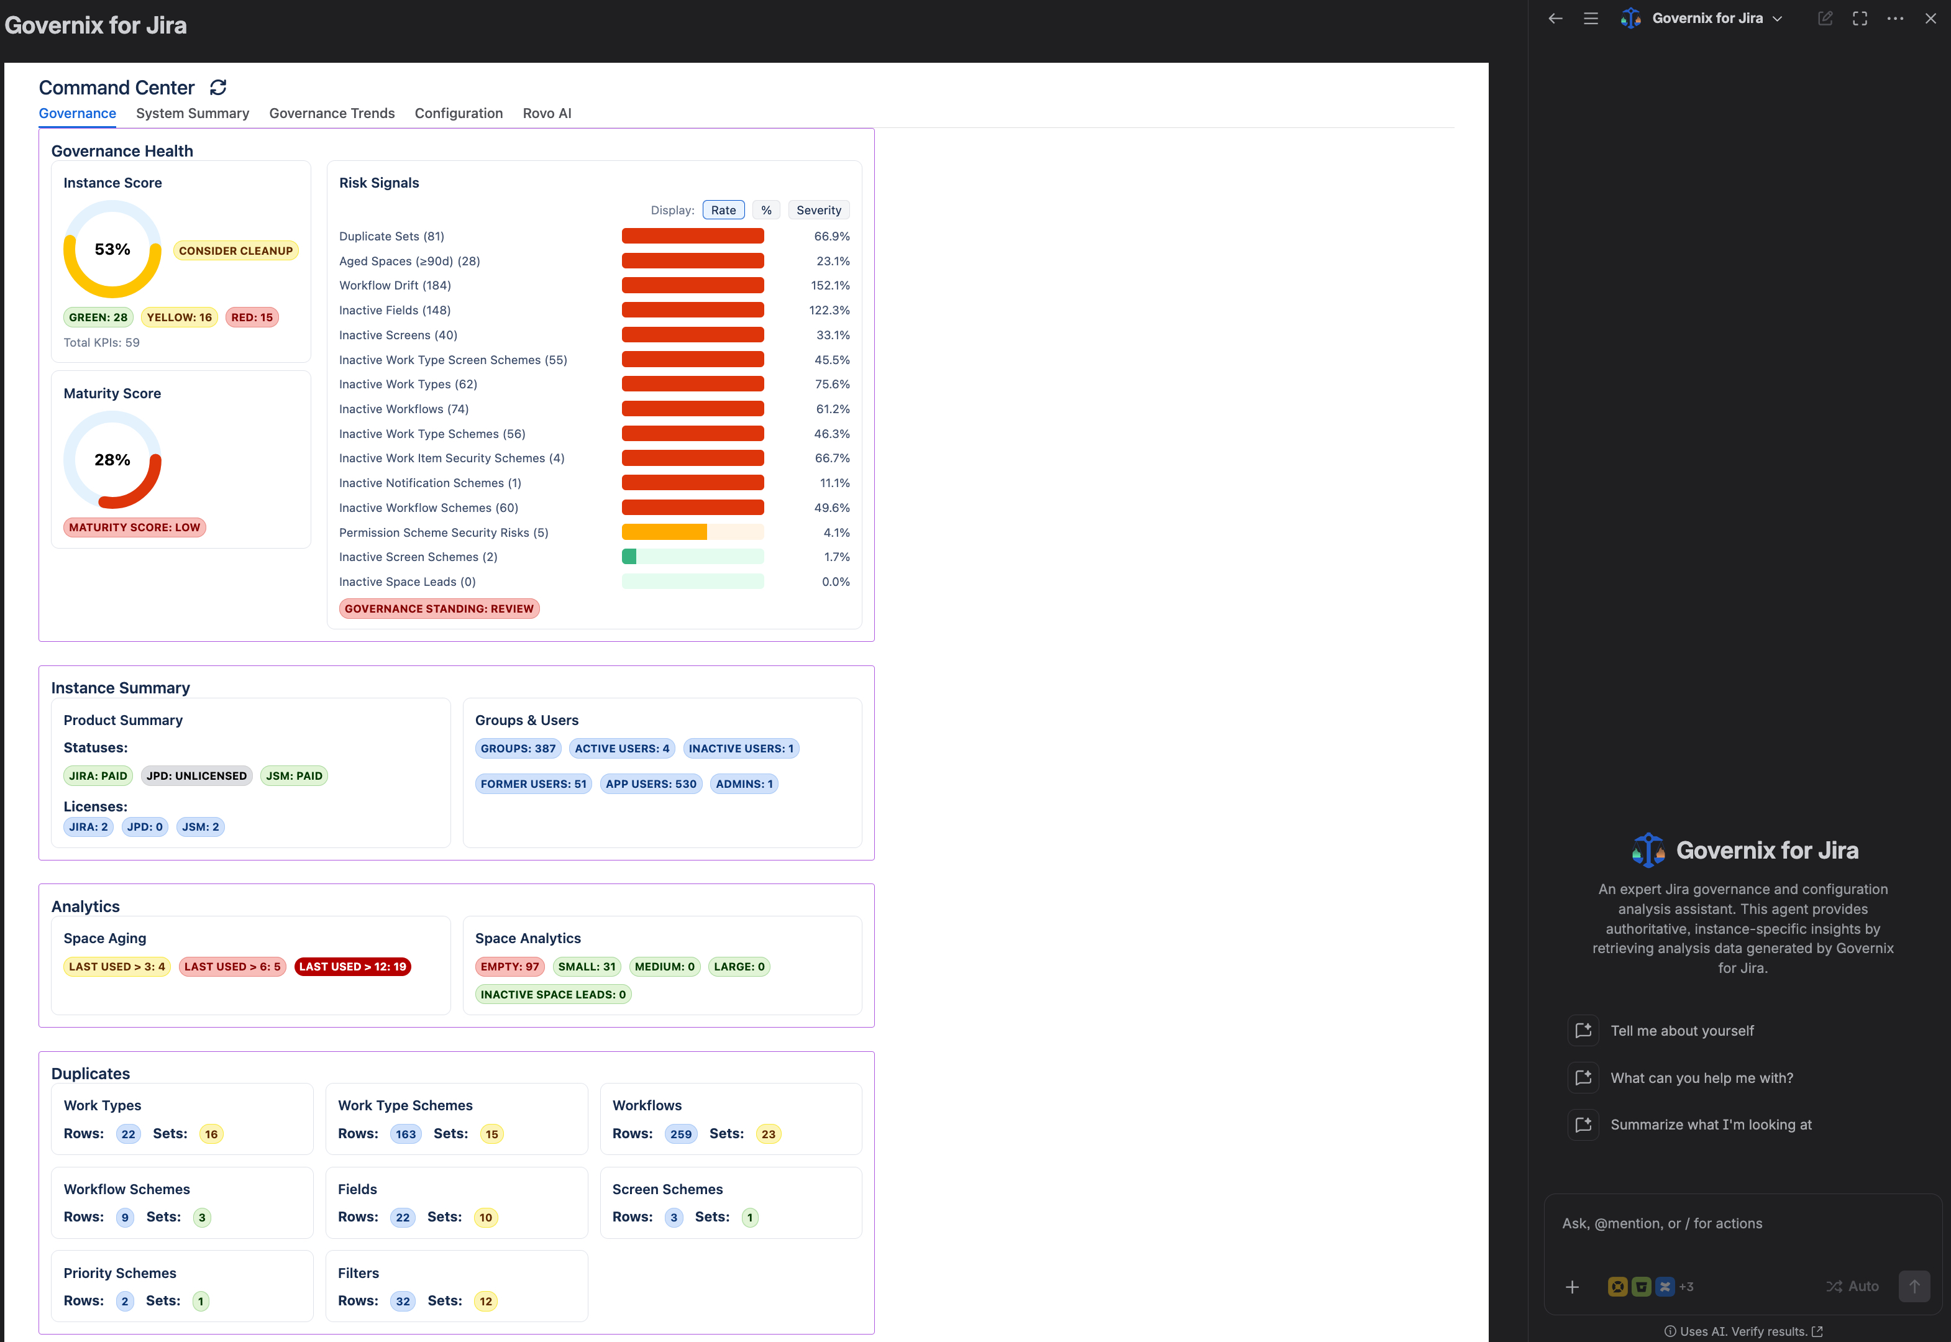Close the Rovo chat panel
This screenshot has height=1342, width=1951.
tap(1931, 19)
